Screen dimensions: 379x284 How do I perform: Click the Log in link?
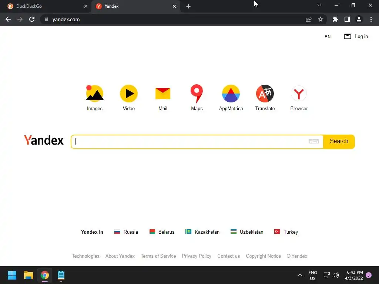[361, 37]
